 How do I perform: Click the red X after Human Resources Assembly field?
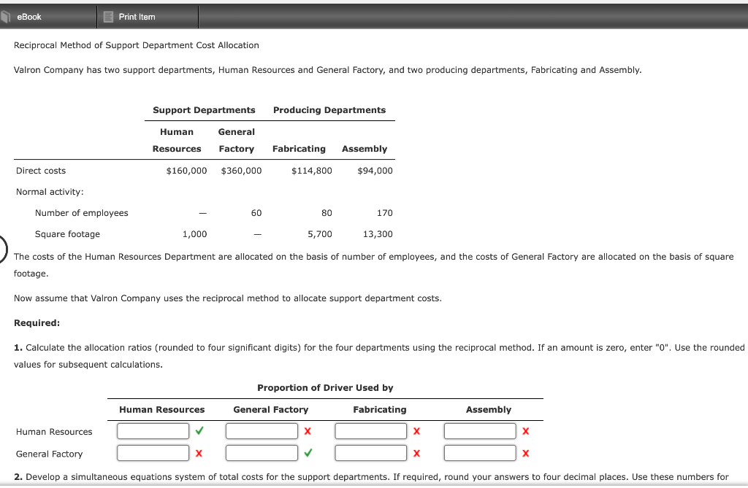(x=527, y=431)
